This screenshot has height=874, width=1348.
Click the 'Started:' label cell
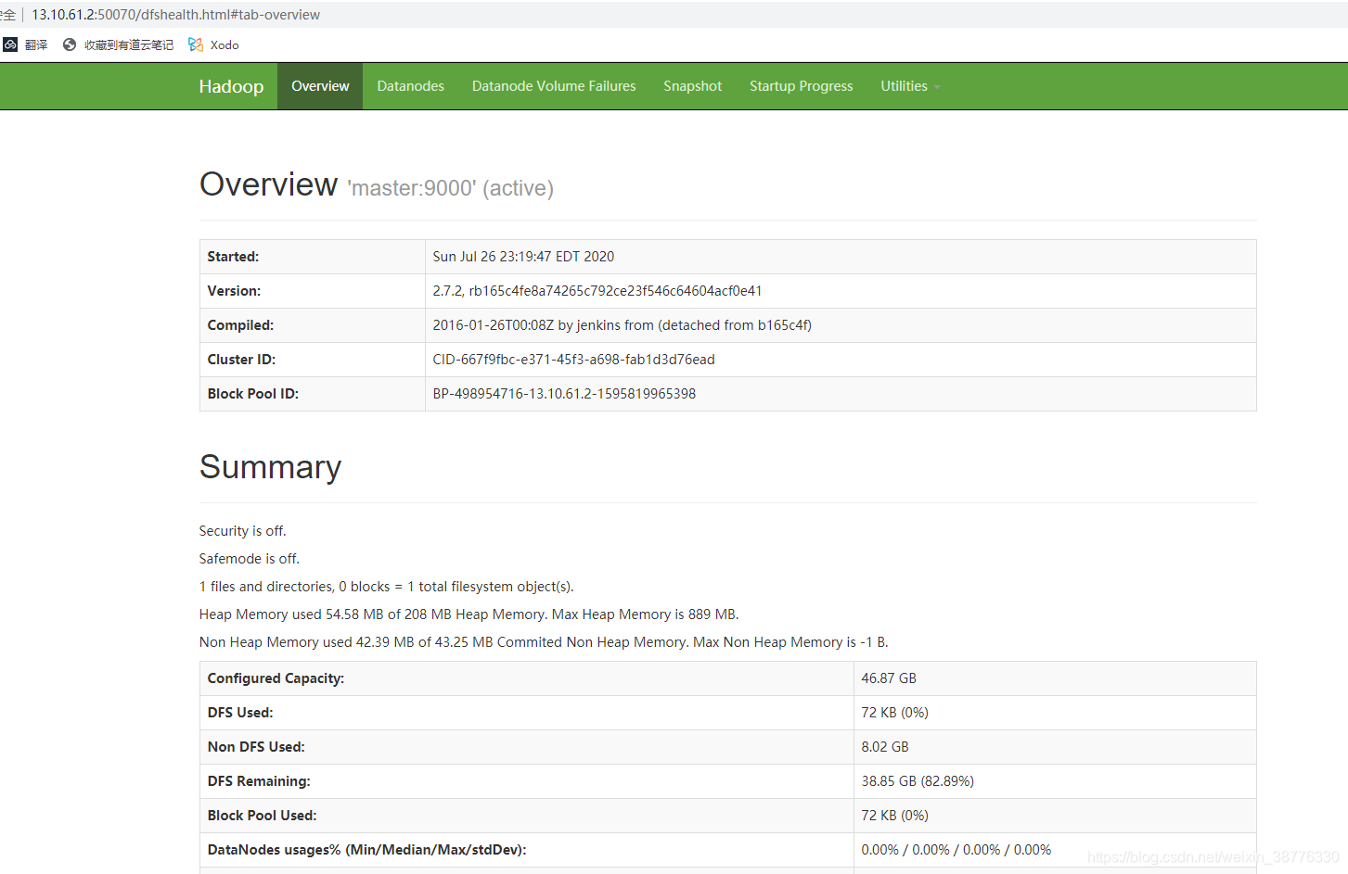313,257
